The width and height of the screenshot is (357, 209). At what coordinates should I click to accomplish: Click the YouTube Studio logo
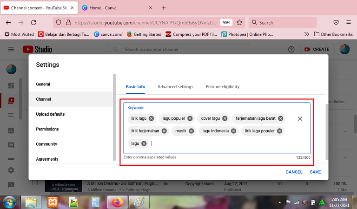click(x=38, y=49)
